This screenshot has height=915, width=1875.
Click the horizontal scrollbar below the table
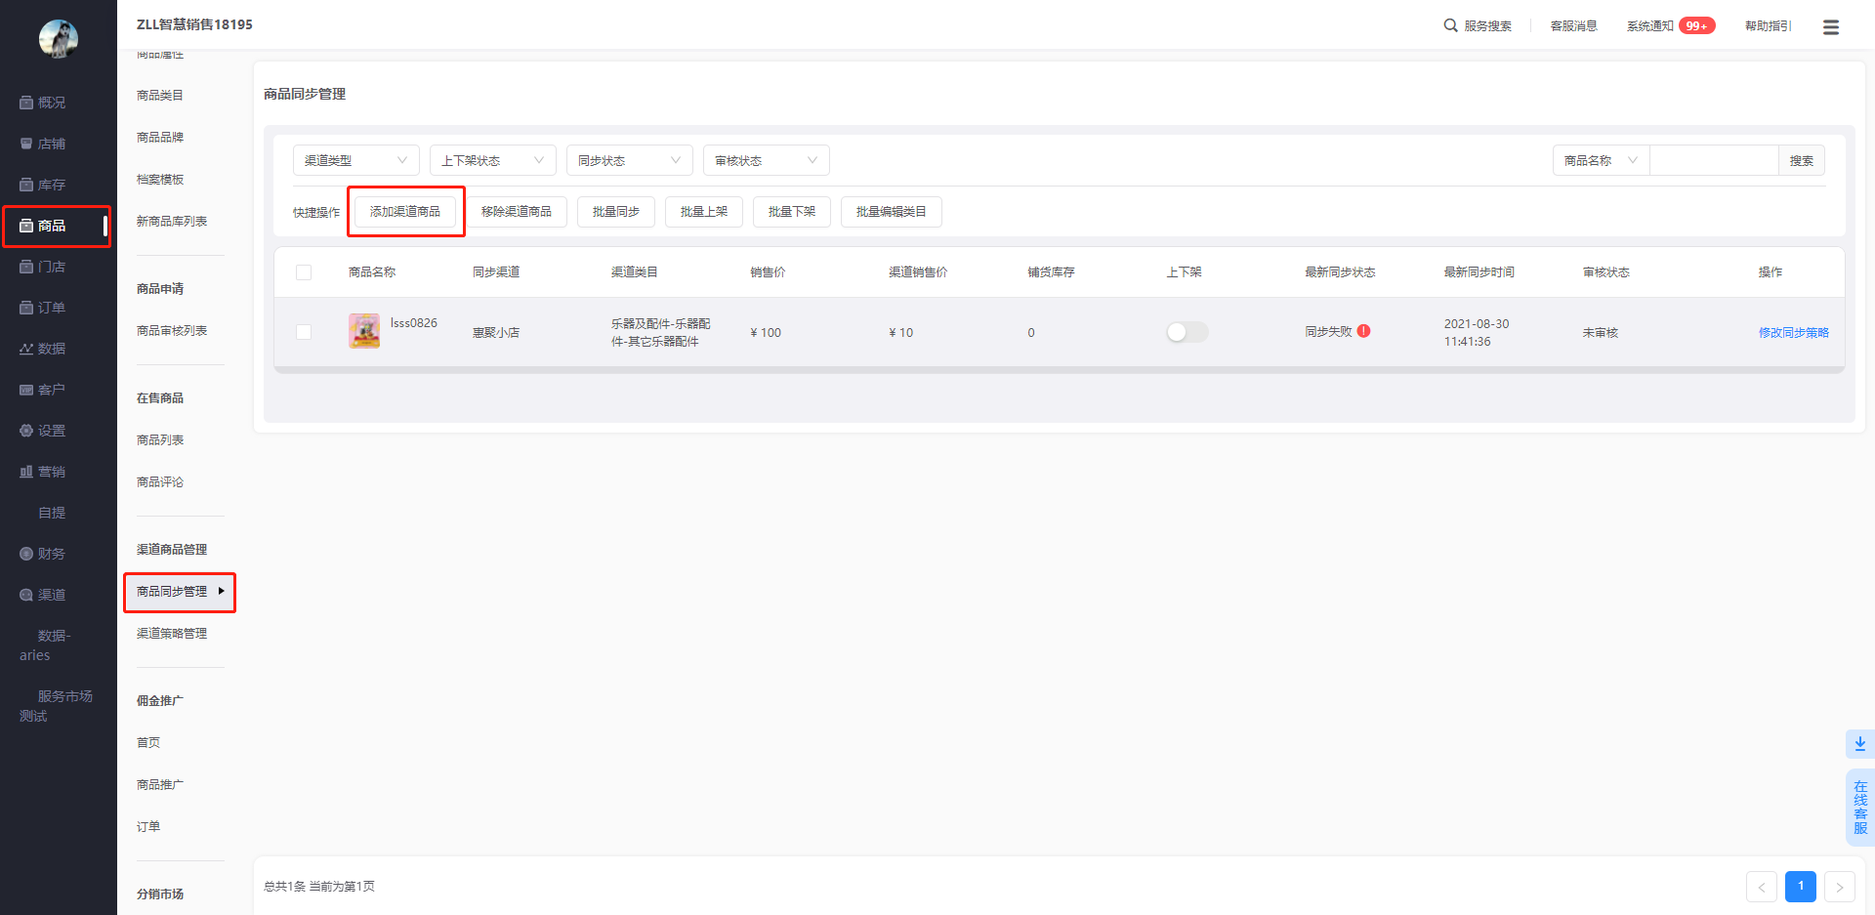1059,370
